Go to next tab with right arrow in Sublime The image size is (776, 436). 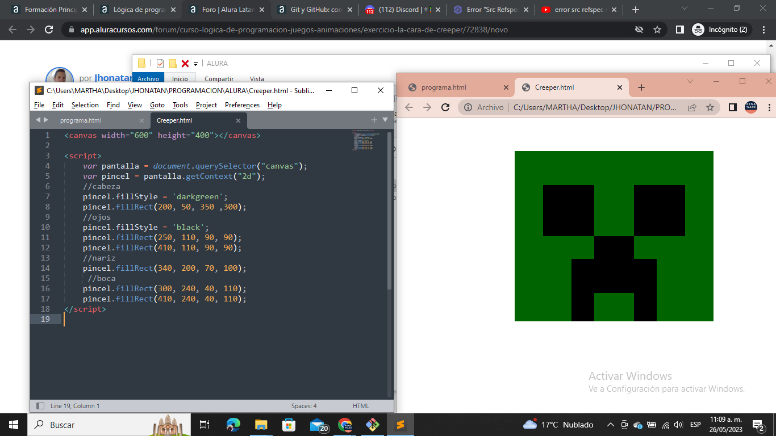coord(46,120)
